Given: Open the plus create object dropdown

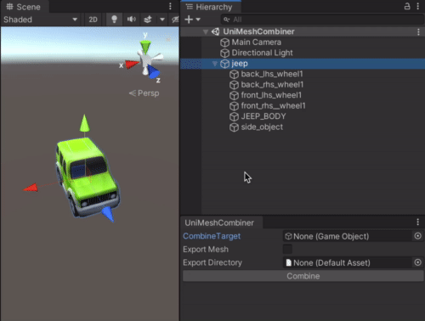Looking at the screenshot, I should coord(192,20).
